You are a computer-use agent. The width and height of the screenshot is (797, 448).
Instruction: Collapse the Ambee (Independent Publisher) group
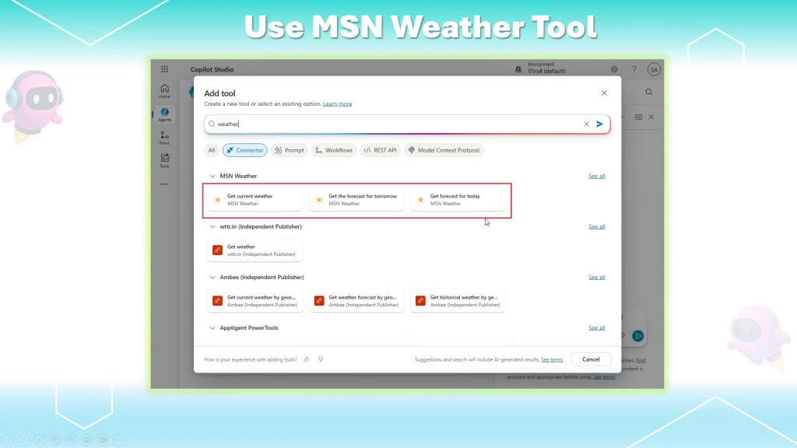coord(212,278)
